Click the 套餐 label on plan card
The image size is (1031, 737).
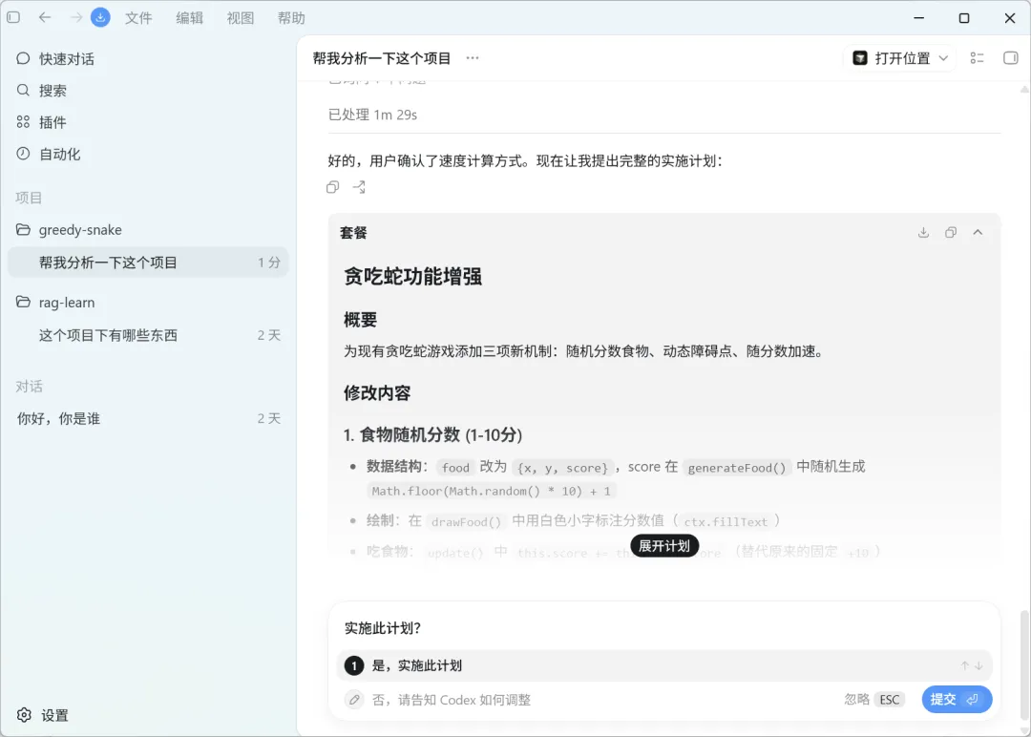(353, 233)
